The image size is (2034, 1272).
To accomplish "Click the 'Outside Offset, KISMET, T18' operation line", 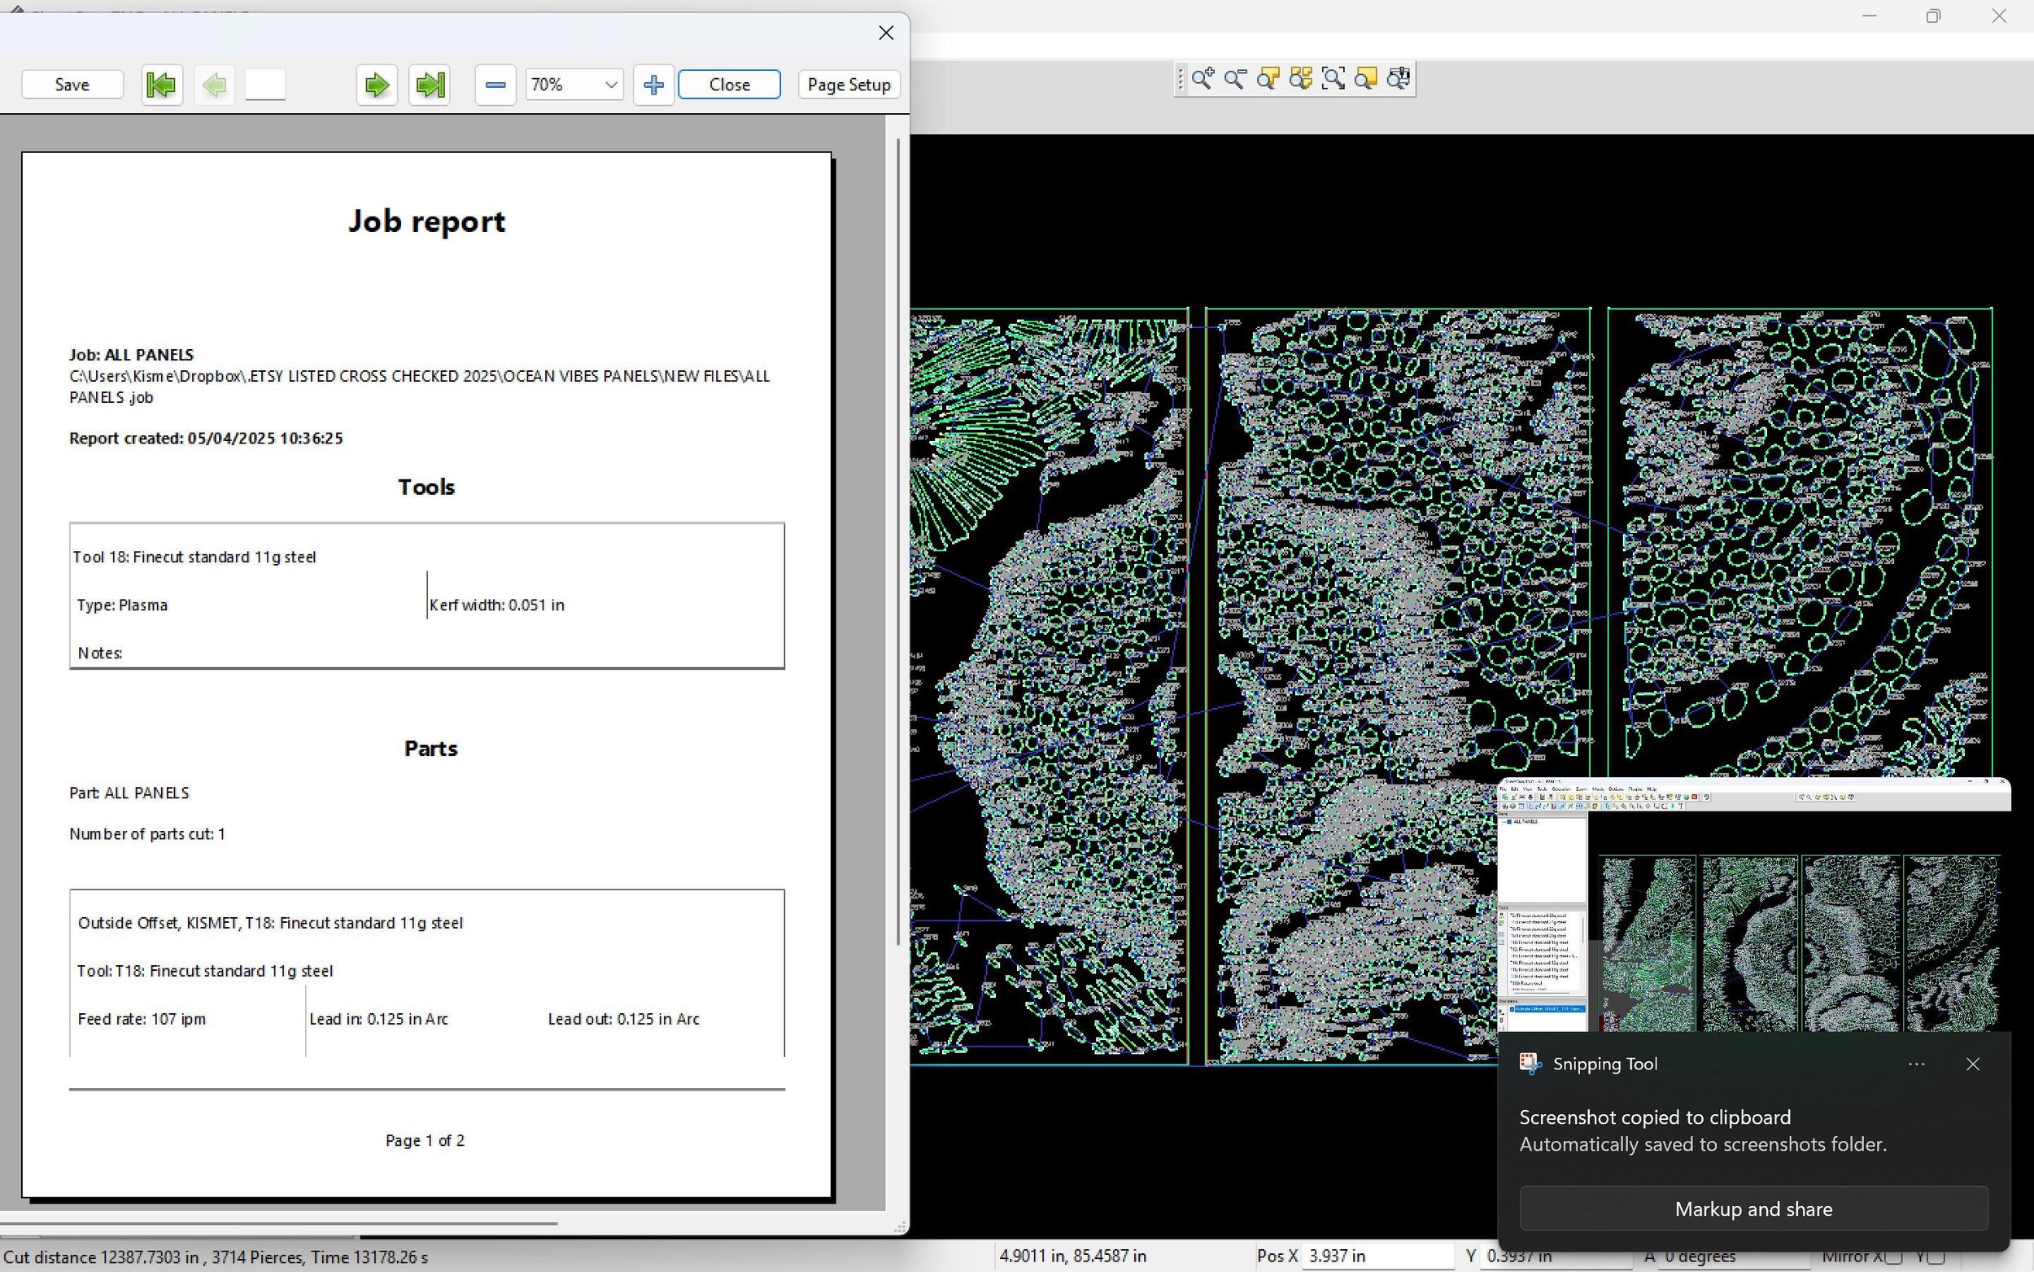I will point(270,923).
